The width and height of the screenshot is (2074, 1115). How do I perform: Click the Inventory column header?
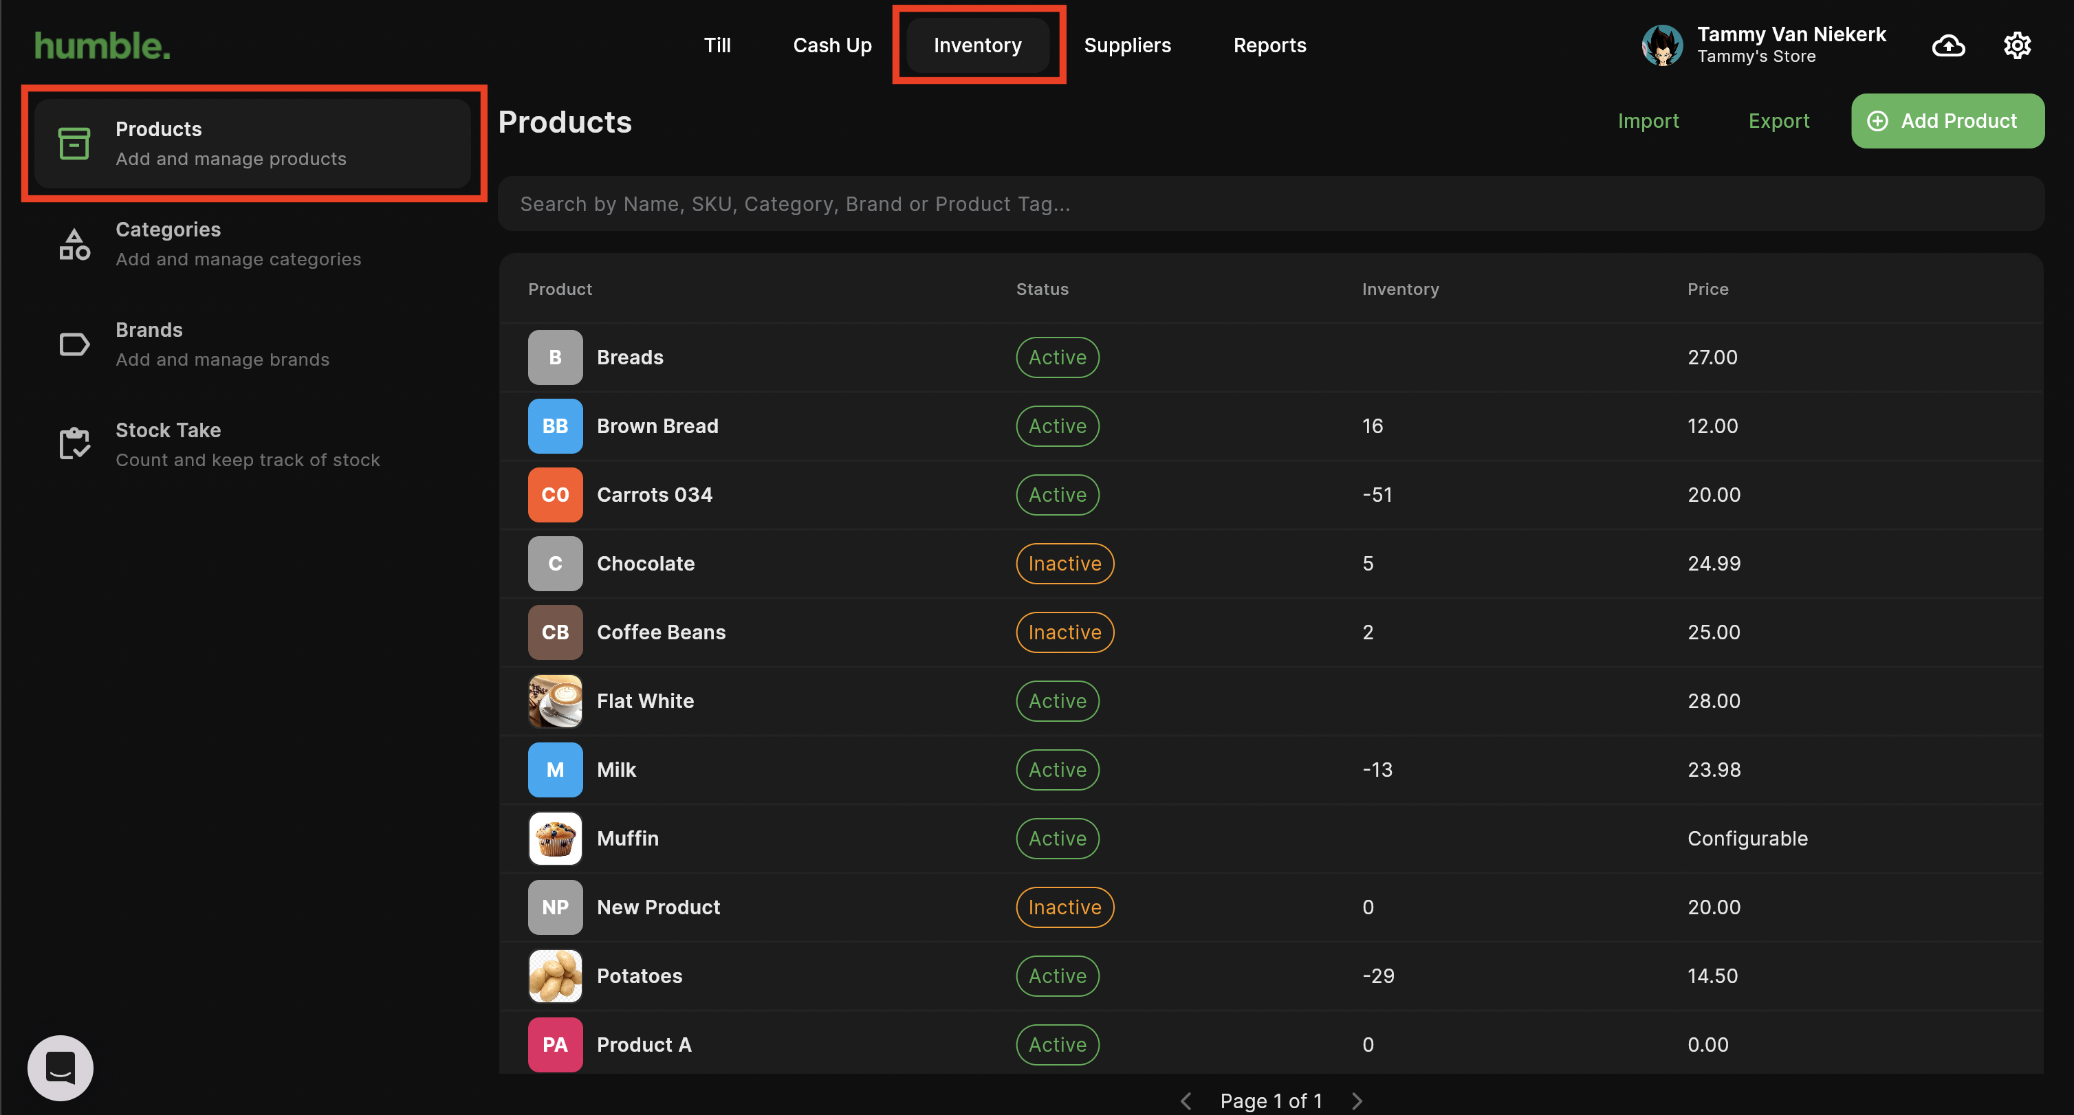tap(1400, 289)
